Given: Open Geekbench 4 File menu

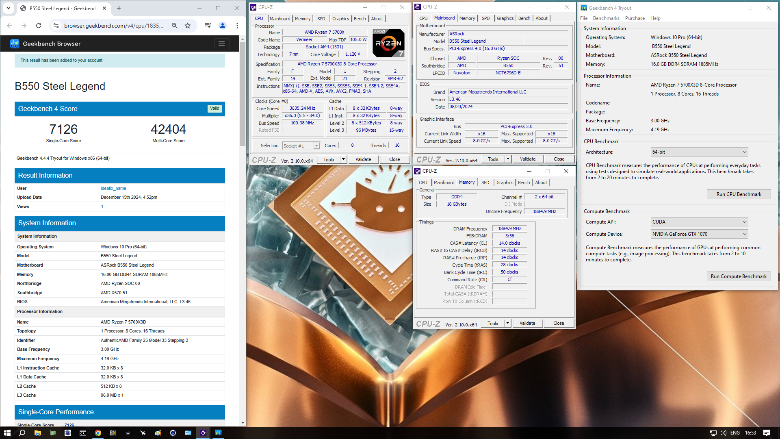Looking at the screenshot, I should [584, 18].
